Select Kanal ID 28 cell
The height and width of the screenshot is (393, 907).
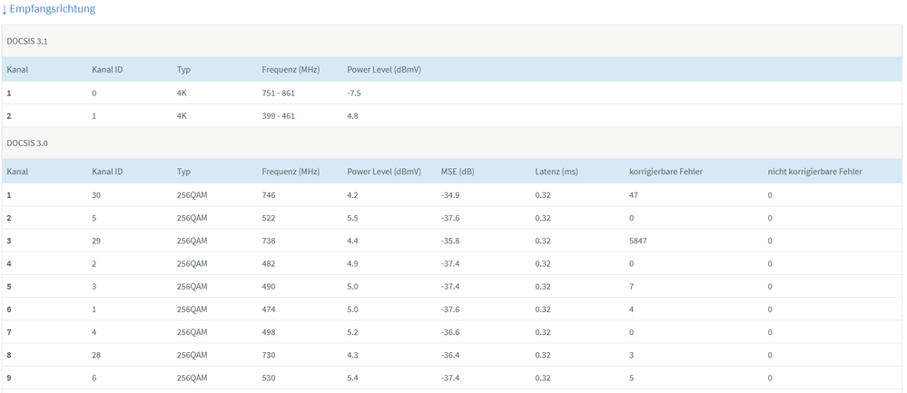tap(96, 355)
